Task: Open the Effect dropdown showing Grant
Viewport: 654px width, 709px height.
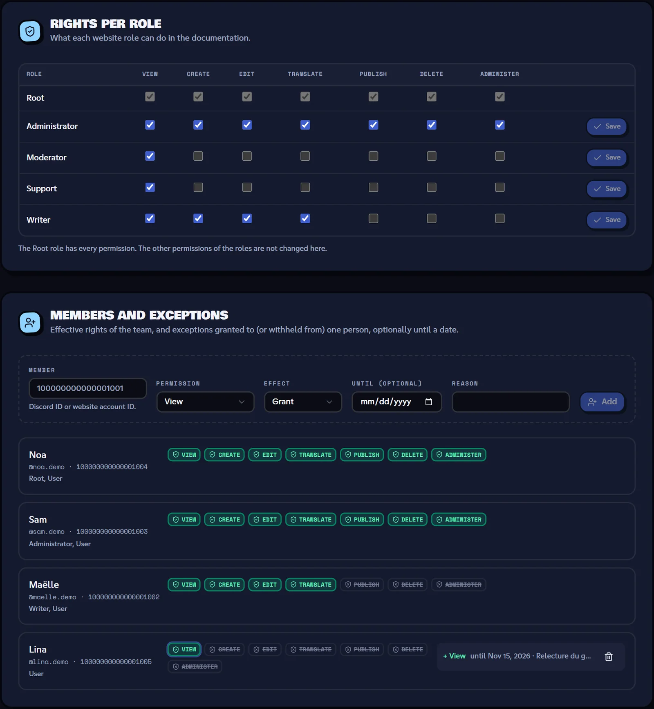Action: 303,402
